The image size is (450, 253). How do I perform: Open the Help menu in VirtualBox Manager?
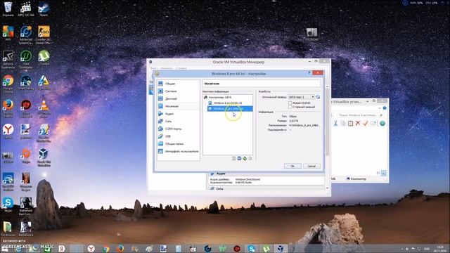coord(181,68)
